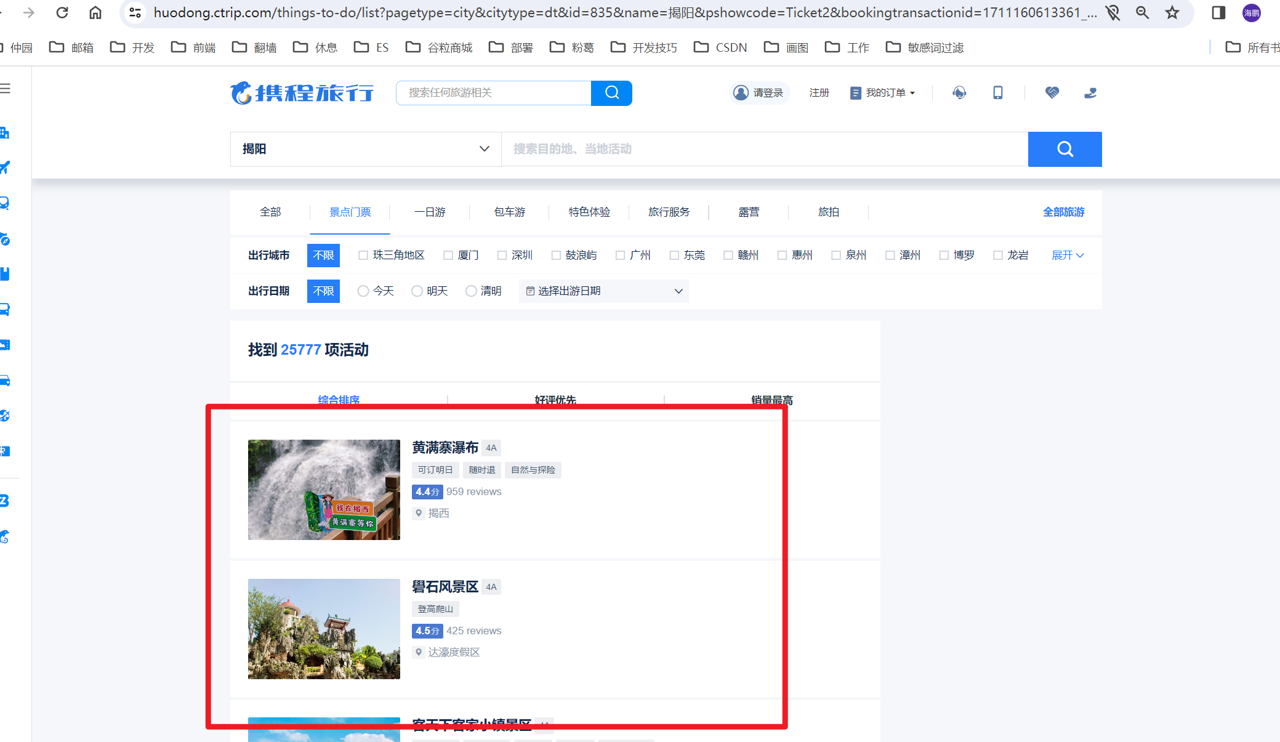The height and width of the screenshot is (742, 1280).
Task: Reload the page with browser refresh icon
Action: coord(62,13)
